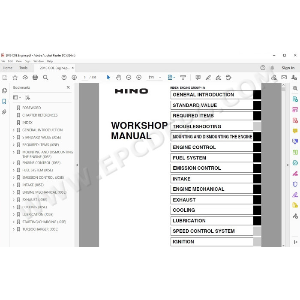Open the Sign document tool
300x300 pixels.
(218, 78)
